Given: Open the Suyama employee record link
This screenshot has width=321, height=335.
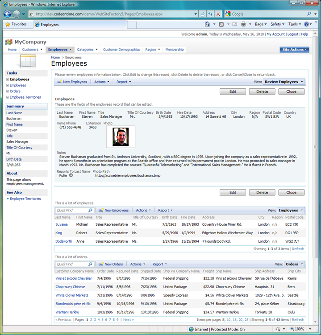Looking at the screenshot, I should pos(62,224).
